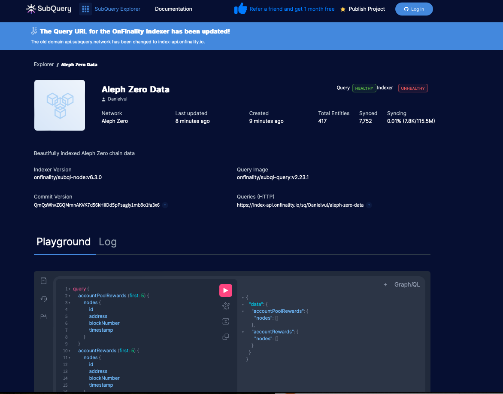Screen dimensions: 503x394
Task: Open the documentation explorer icon in sidebar
Action: [x=43, y=281]
